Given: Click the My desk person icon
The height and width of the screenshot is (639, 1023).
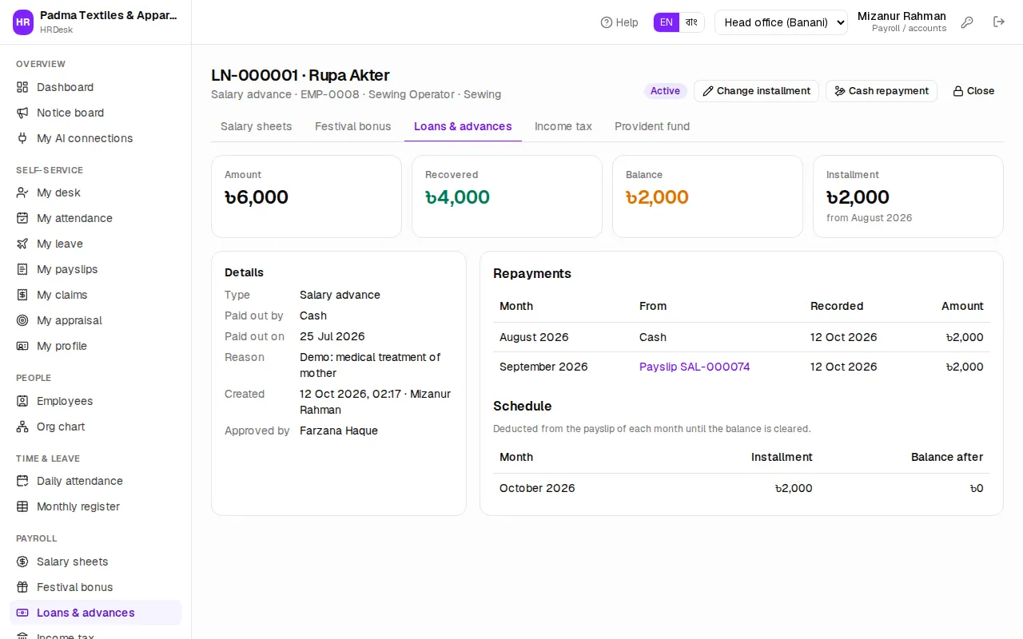Looking at the screenshot, I should 22,192.
